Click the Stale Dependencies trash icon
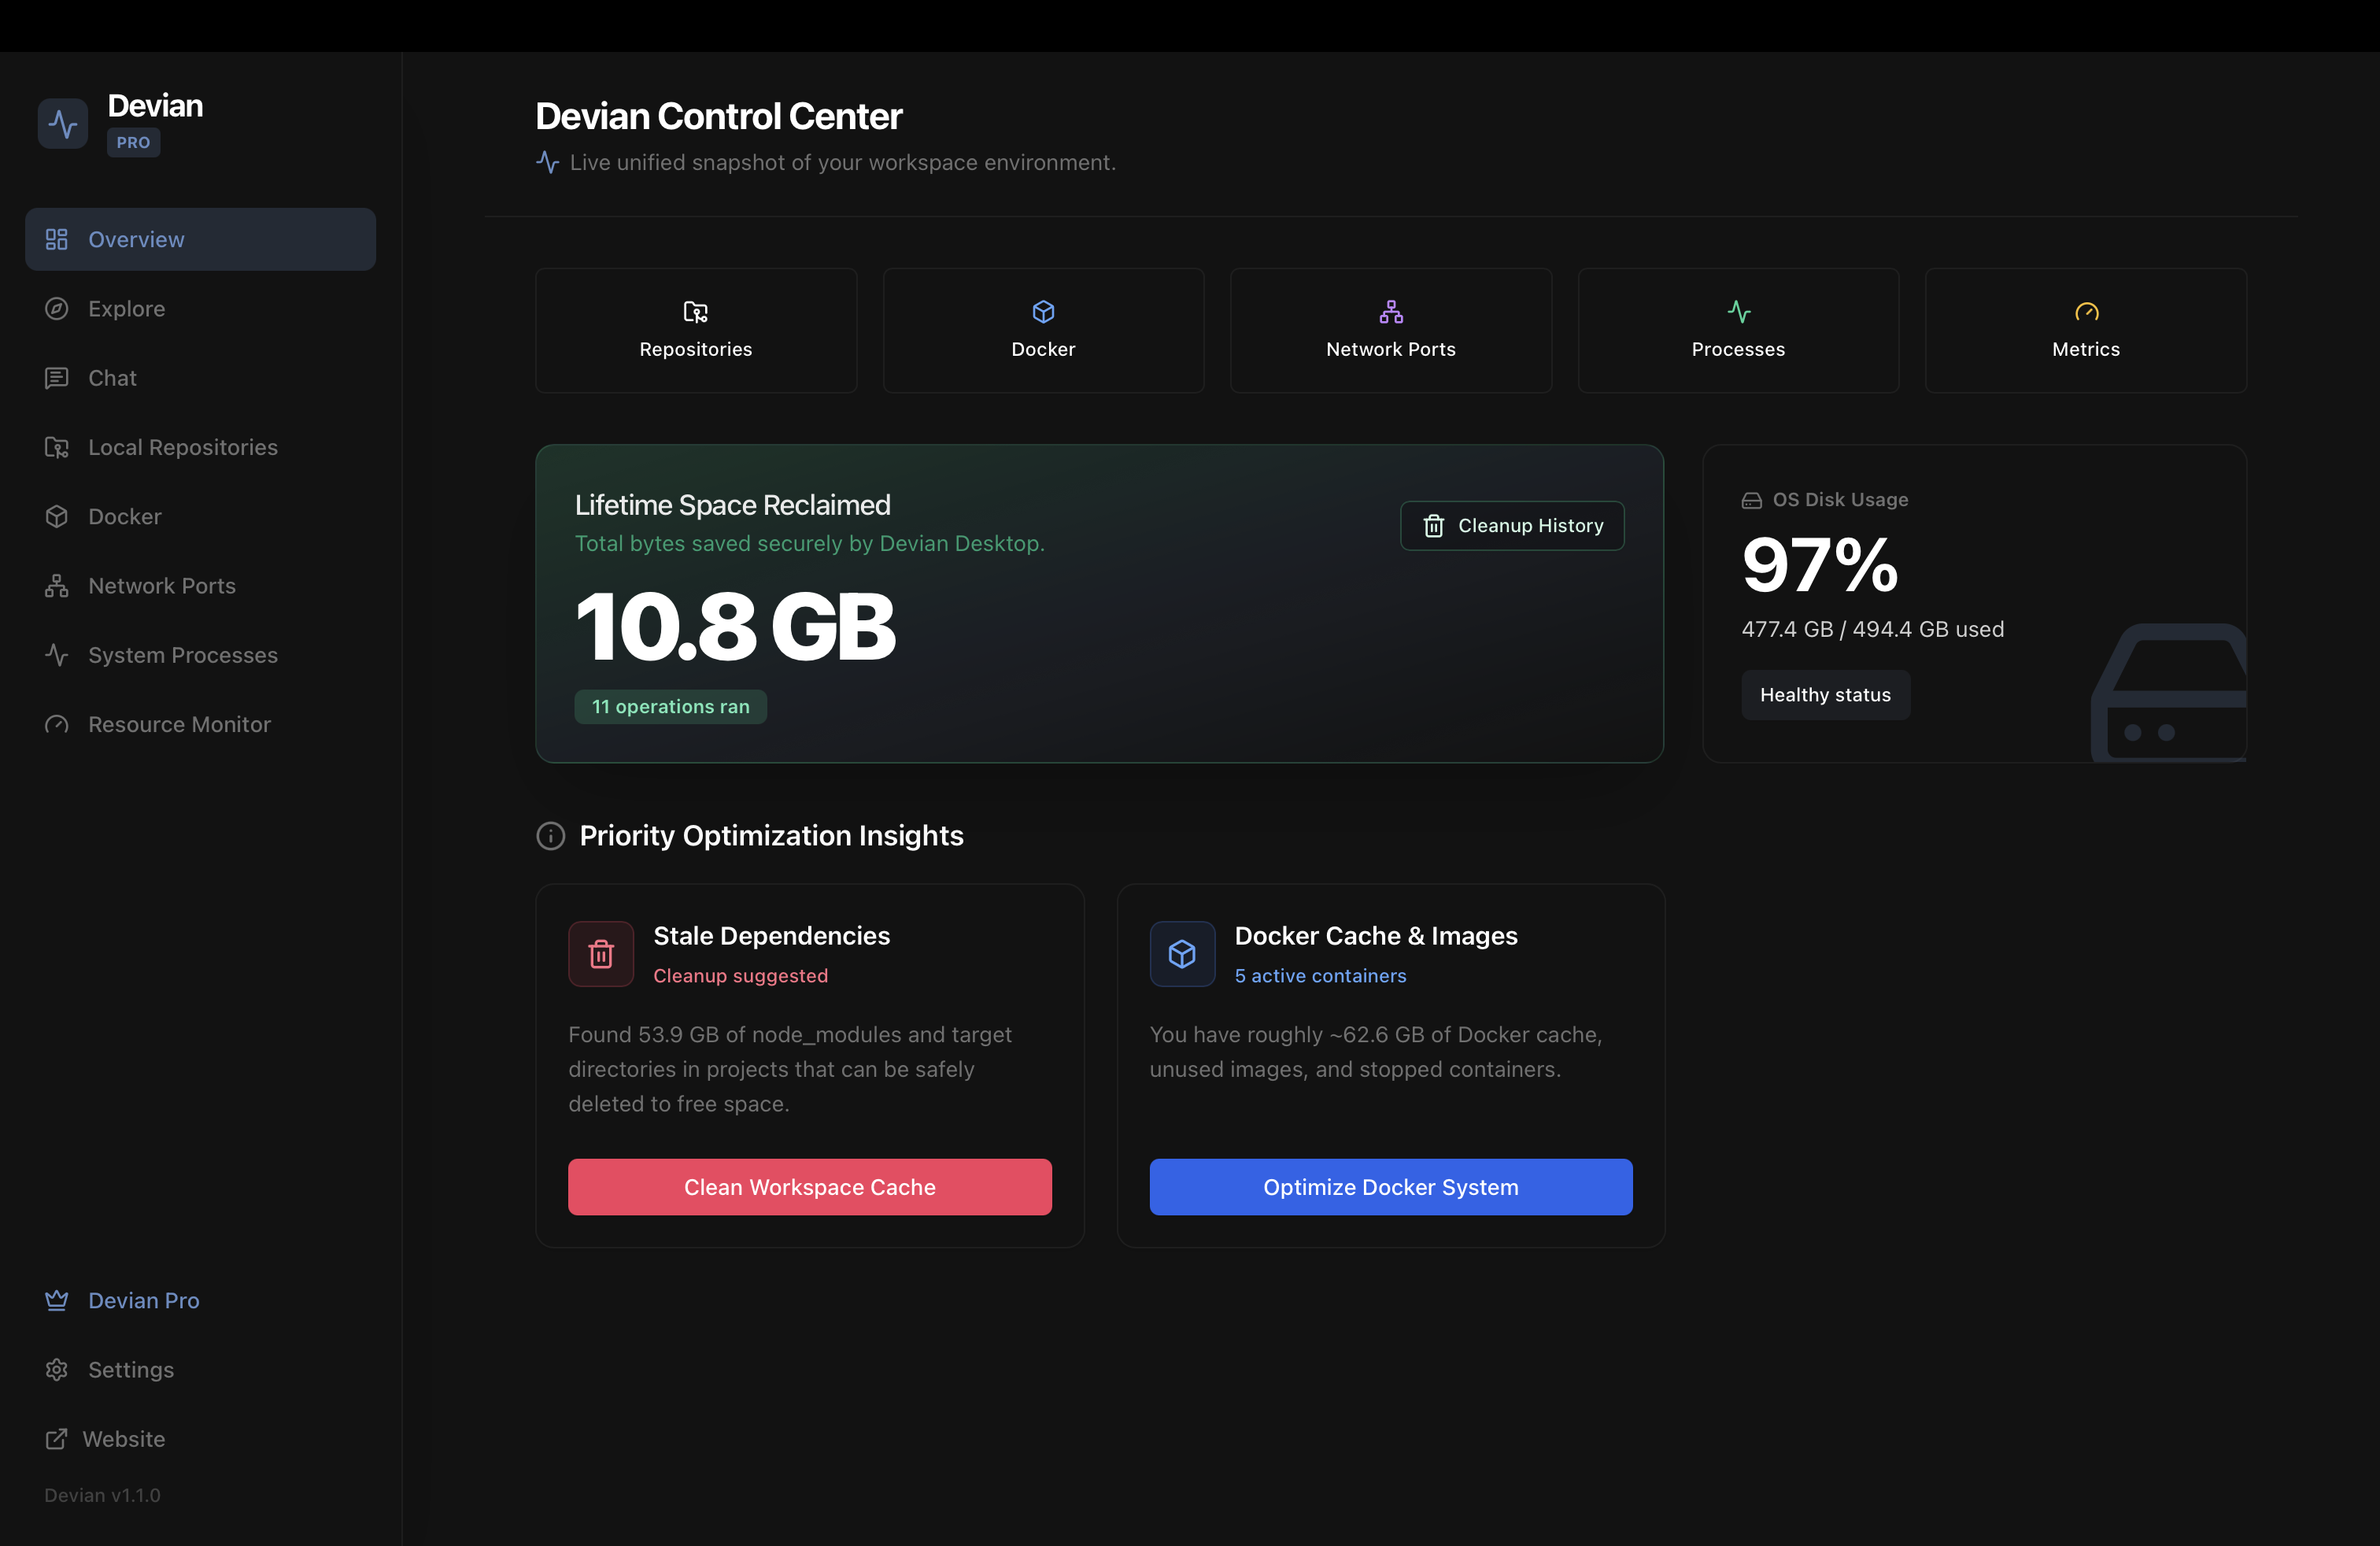Image resolution: width=2380 pixels, height=1546 pixels. click(x=600, y=953)
